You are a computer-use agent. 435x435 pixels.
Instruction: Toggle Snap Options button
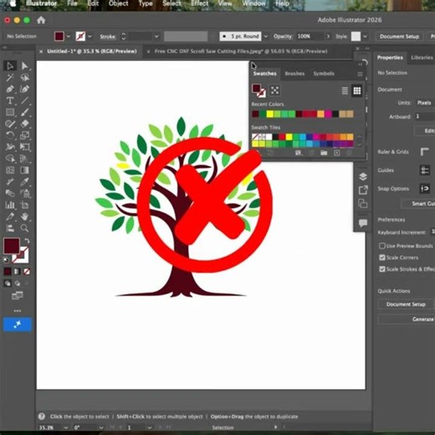pyautogui.click(x=425, y=188)
